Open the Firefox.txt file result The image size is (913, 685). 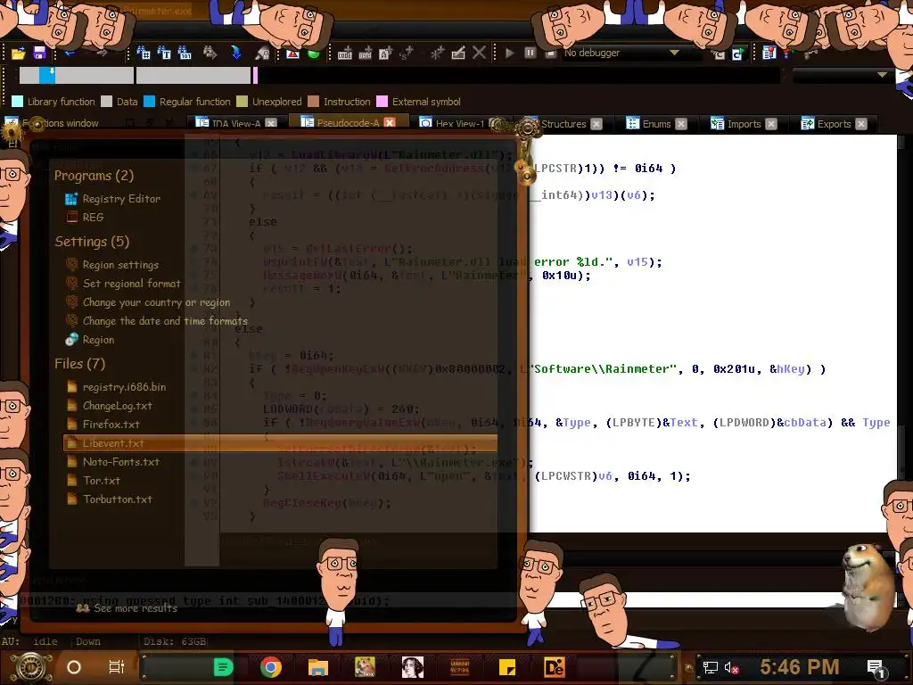(x=111, y=424)
